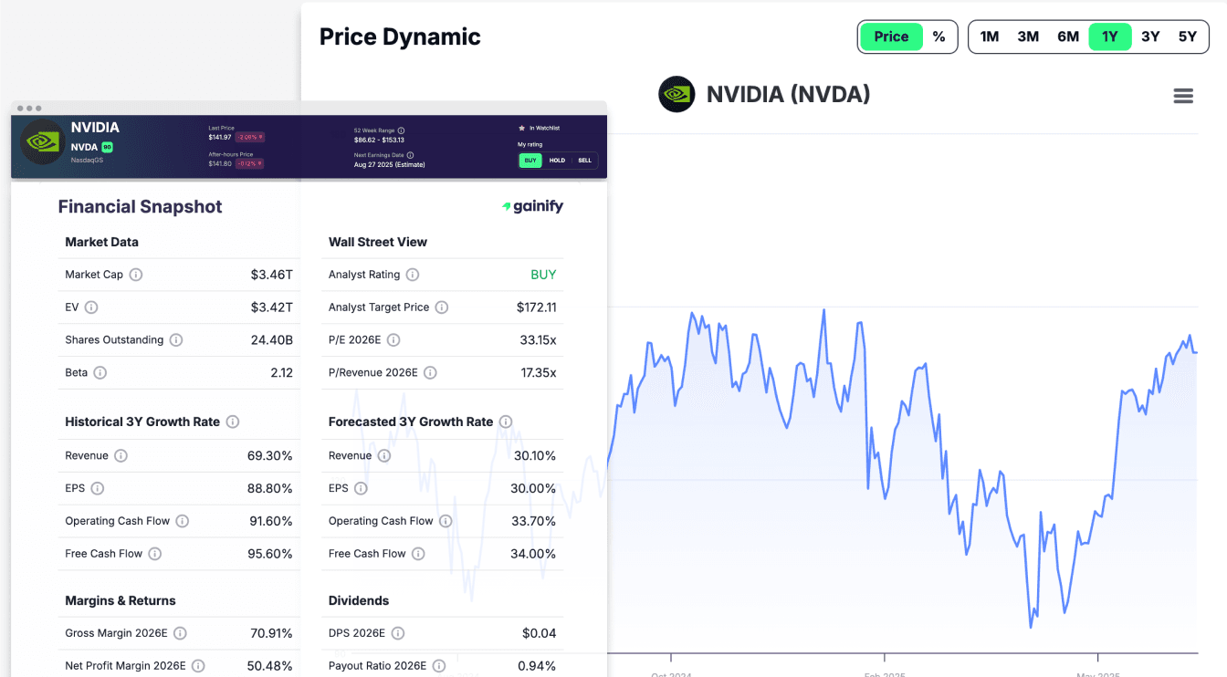Click info icon for forecasted Free Cash Flow
The height and width of the screenshot is (677, 1227).
point(418,554)
